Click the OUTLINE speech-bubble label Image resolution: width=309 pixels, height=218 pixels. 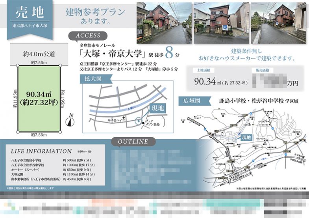[x=133, y=142]
